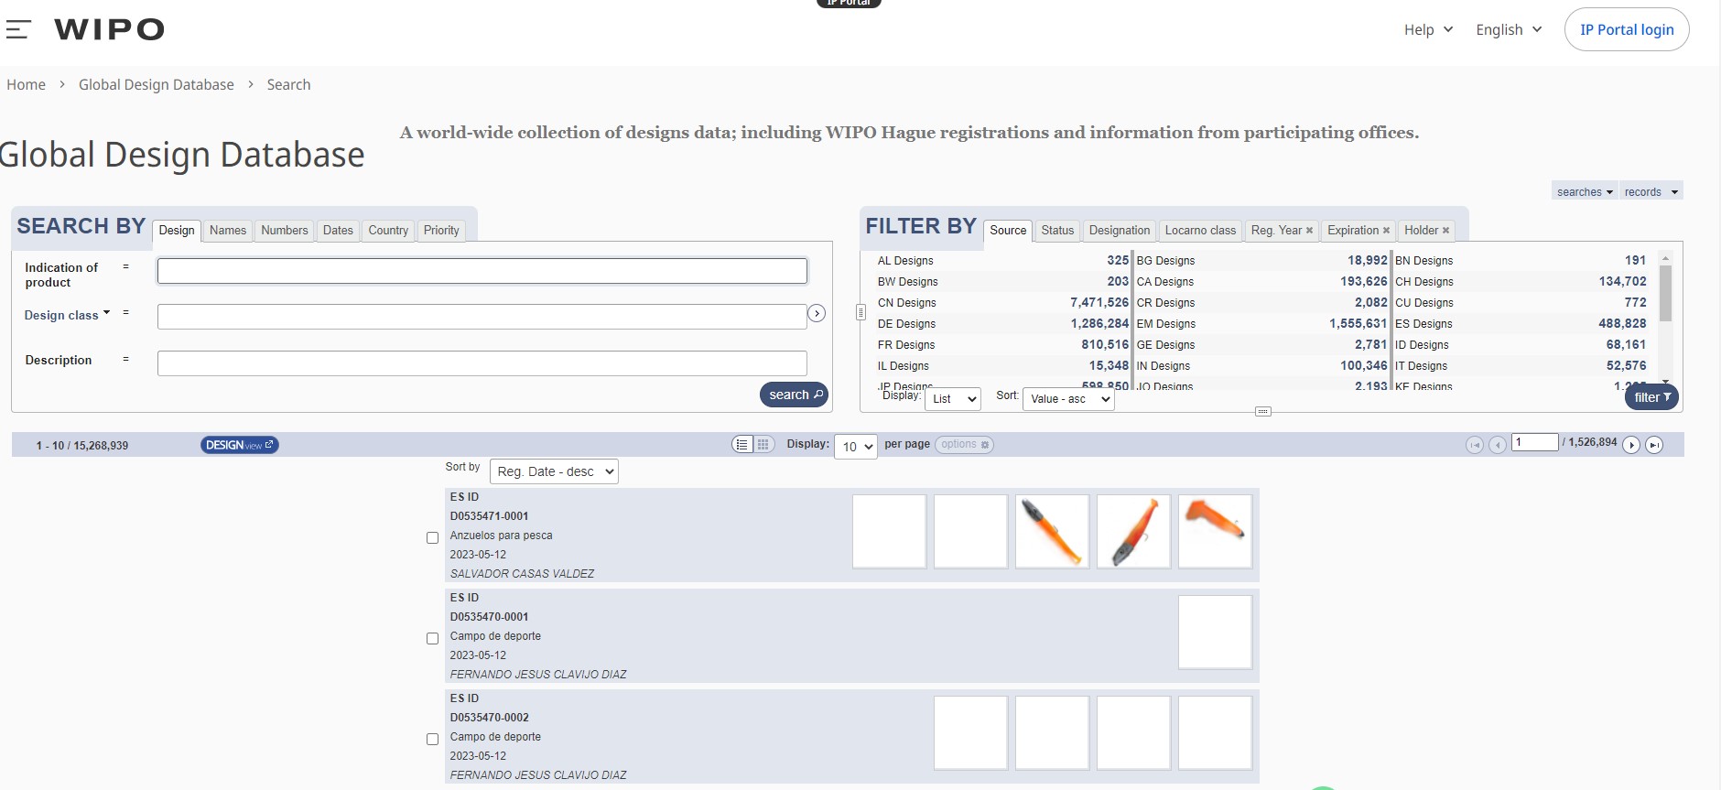Open the Status filter tab
Viewport: 1721px width, 790px height.
coord(1057,231)
